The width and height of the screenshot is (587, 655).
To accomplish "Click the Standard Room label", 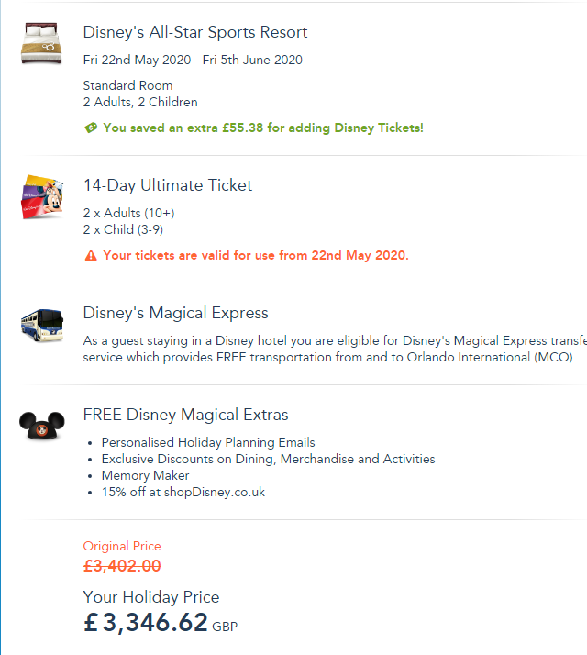I will (127, 86).
